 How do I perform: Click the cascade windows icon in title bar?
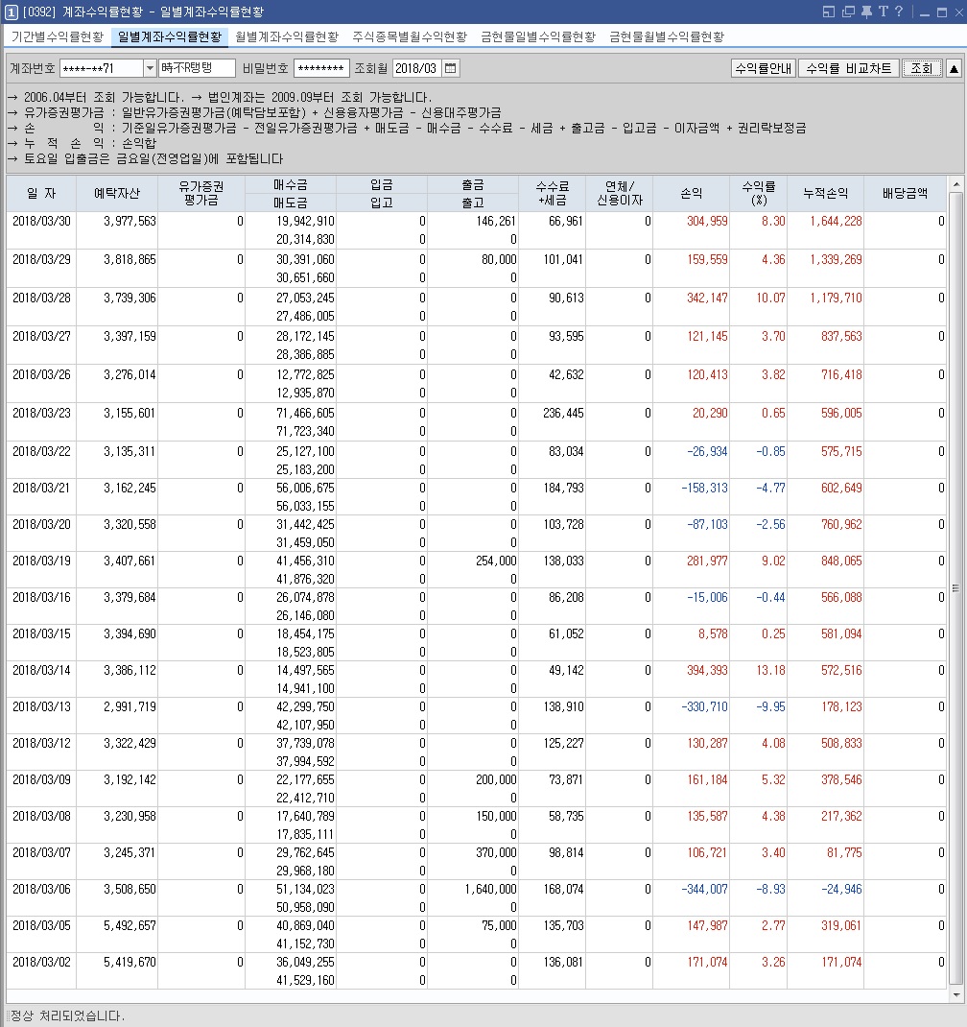[x=848, y=12]
